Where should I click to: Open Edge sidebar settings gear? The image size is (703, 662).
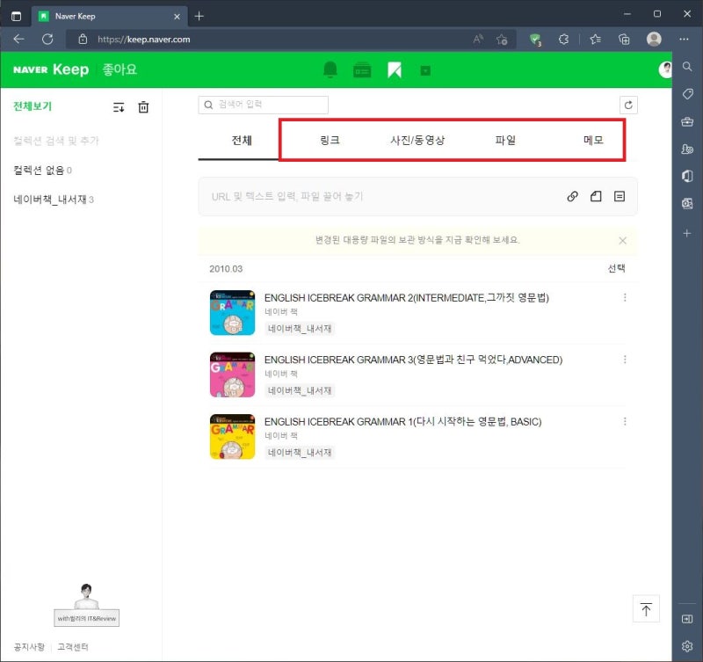687,646
